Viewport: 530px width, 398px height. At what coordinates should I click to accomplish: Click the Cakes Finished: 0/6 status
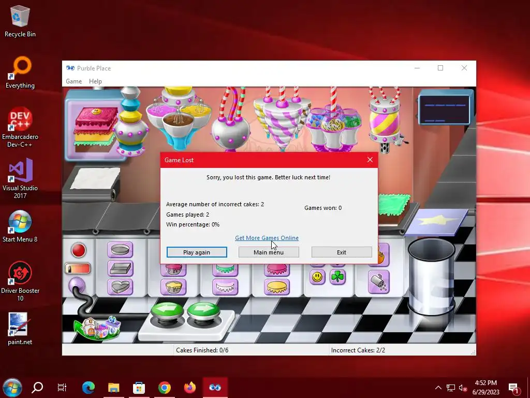(202, 350)
